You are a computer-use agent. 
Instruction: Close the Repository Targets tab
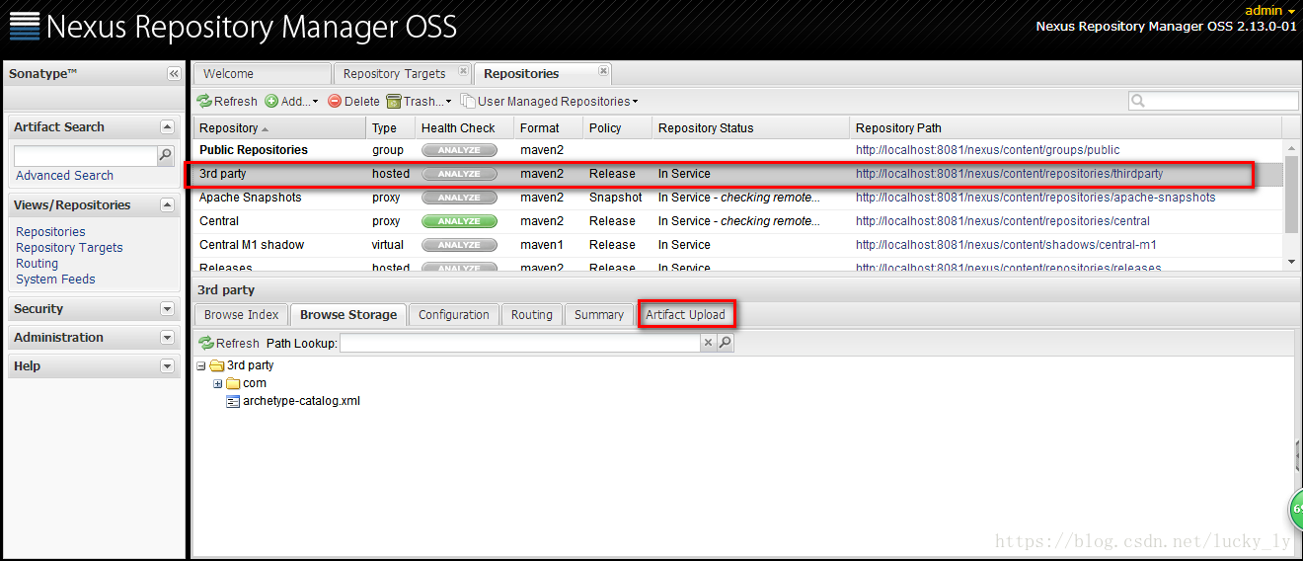(463, 71)
